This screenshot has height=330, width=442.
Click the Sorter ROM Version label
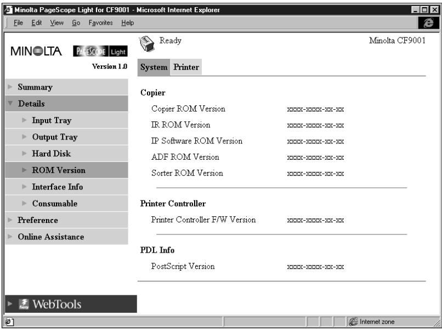pyautogui.click(x=187, y=173)
